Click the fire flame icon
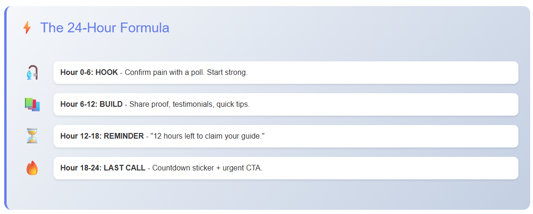533x214 pixels. [x=32, y=168]
